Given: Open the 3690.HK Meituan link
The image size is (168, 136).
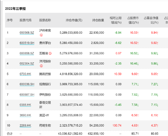Looking at the screenshot, I should tap(25, 115).
